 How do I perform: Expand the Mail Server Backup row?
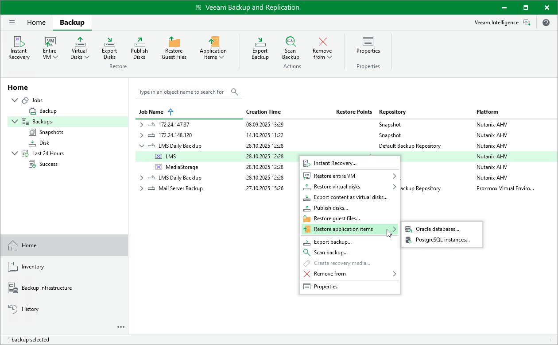coord(142,188)
